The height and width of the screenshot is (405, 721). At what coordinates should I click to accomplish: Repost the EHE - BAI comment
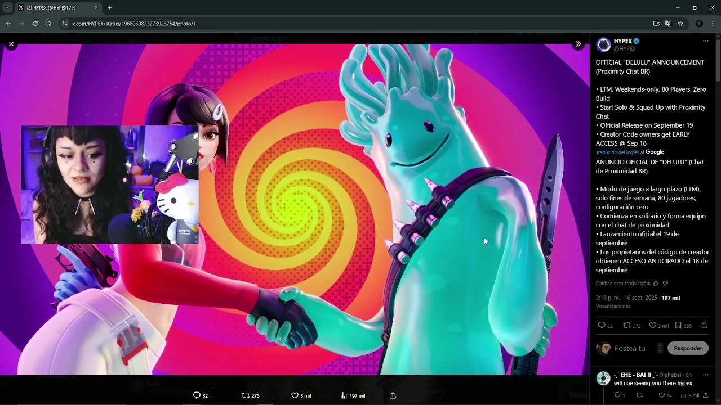tap(639, 395)
